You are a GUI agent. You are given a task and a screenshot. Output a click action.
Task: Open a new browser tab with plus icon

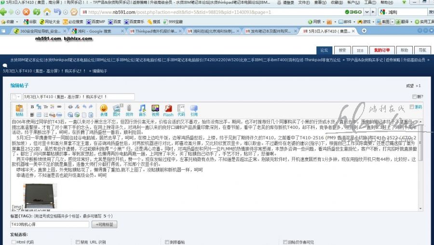tap(364, 31)
